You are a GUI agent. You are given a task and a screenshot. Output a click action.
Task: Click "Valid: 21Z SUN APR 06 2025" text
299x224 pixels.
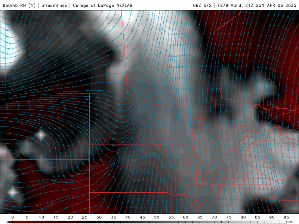pos(263,5)
